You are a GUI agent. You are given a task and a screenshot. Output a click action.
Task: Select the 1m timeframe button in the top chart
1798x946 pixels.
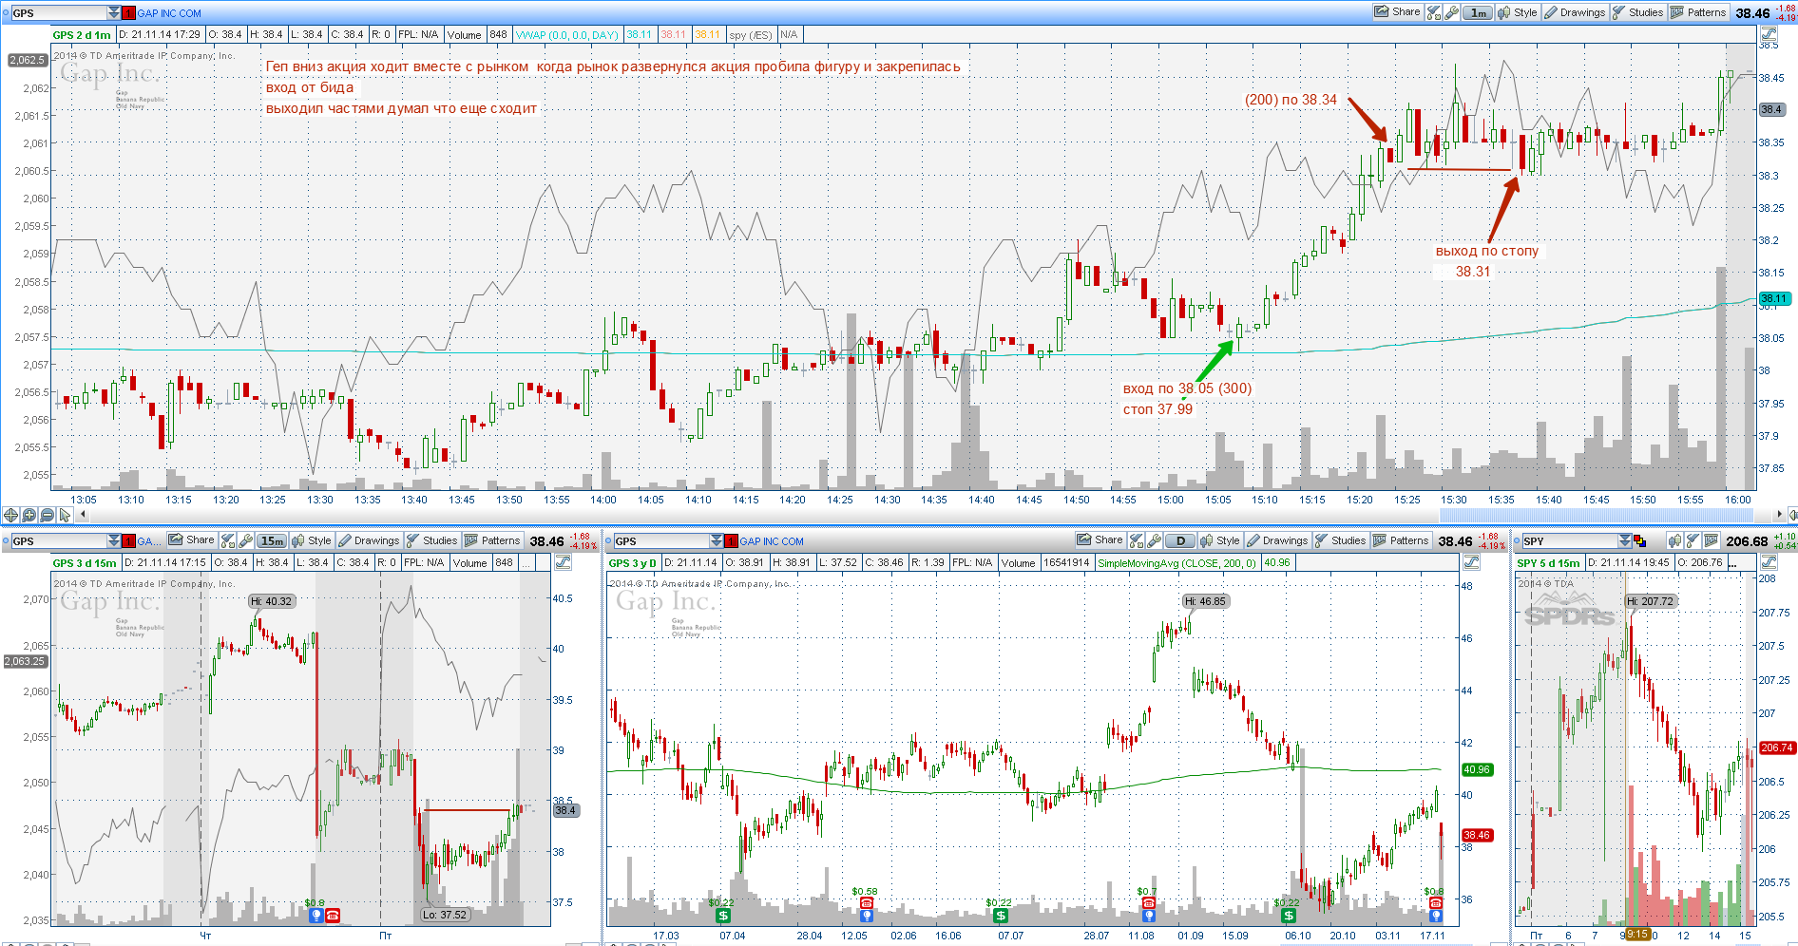(1478, 12)
